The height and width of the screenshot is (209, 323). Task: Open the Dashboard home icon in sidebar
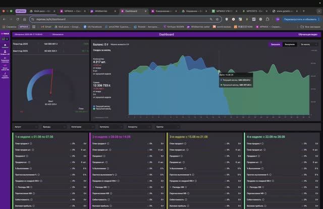[x=5, y=46]
